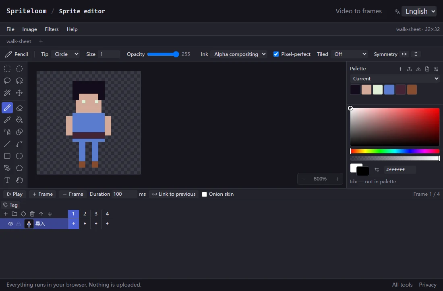The height and width of the screenshot is (291, 443).
Task: Switch to the walk-sheet document tab
Action: [x=19, y=41]
